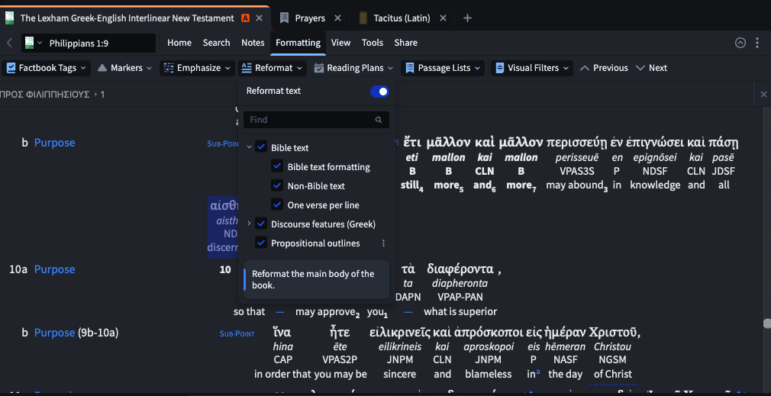Click the Greek word εἰλικρινεῖς
771x396 pixels.
click(400, 332)
